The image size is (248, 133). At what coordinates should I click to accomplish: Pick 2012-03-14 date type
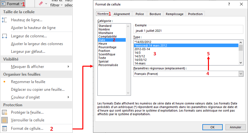(186, 49)
